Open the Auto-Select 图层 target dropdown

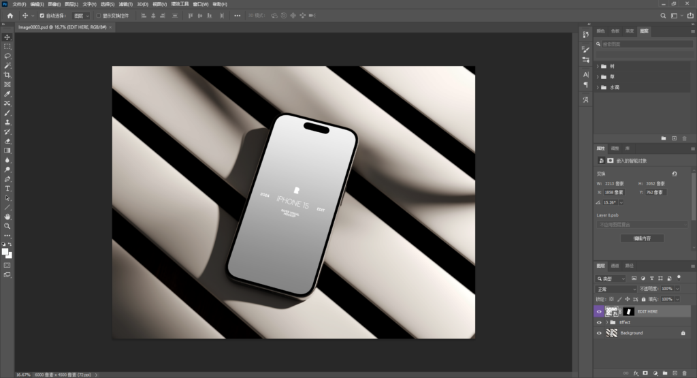point(82,16)
